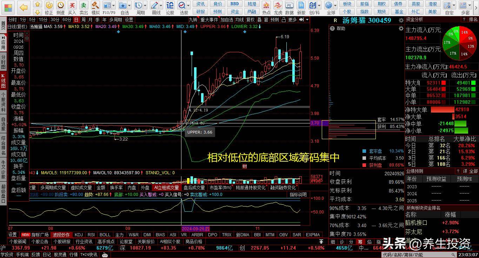This screenshot has height=258, width=479.
Task: Click the 2024-09-26 date cursor marker
Action: [x=196, y=228]
